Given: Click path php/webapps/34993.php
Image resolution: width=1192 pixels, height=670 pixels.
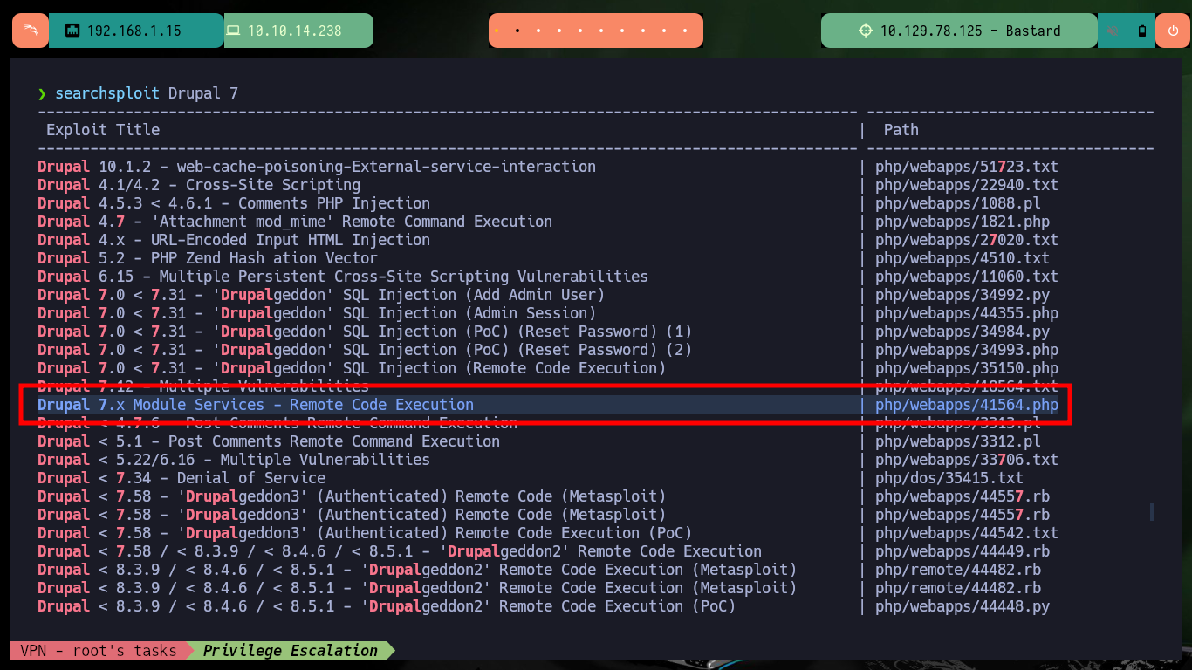Looking at the screenshot, I should [967, 350].
